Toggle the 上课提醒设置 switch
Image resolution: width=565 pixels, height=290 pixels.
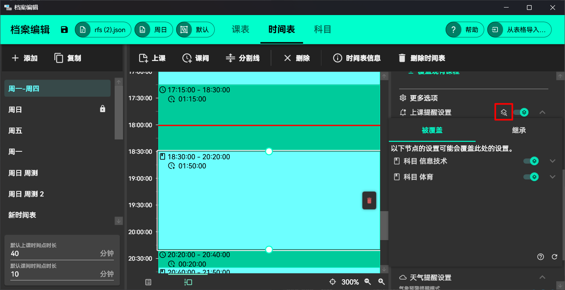pos(521,113)
